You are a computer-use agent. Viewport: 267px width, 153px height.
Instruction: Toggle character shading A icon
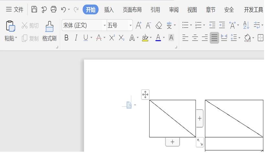pyautogui.click(x=171, y=38)
